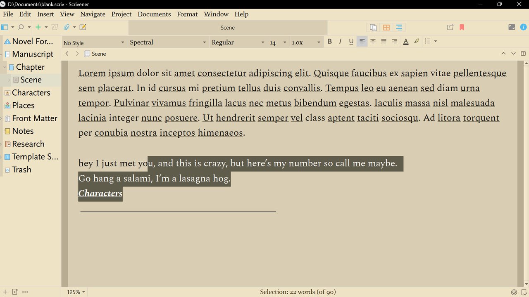Switch to Outliner view mode
The width and height of the screenshot is (529, 297).
(399, 28)
